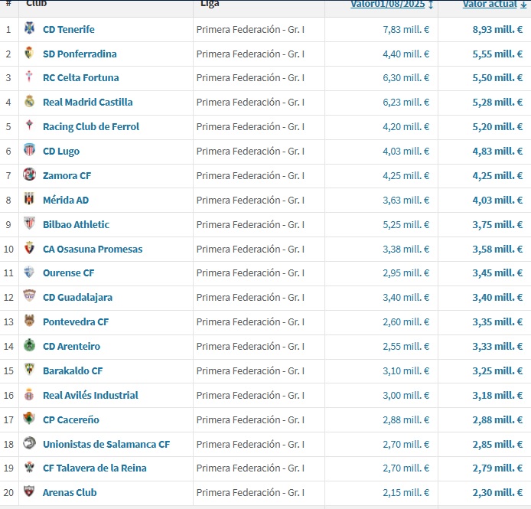This screenshot has height=509, width=531.
Task: Click the Zamora CF crest icon
Action: click(29, 175)
